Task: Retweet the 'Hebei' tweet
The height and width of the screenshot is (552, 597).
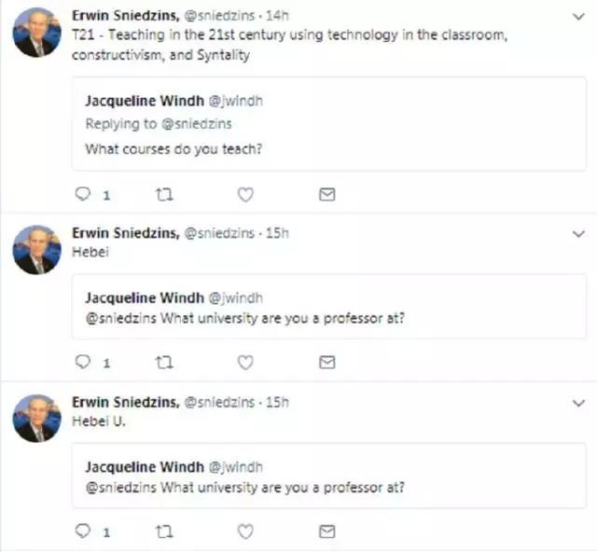Action: pos(165,363)
